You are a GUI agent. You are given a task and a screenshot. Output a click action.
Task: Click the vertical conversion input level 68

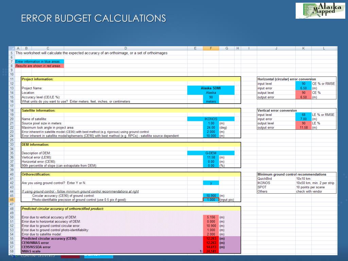[x=303, y=115]
